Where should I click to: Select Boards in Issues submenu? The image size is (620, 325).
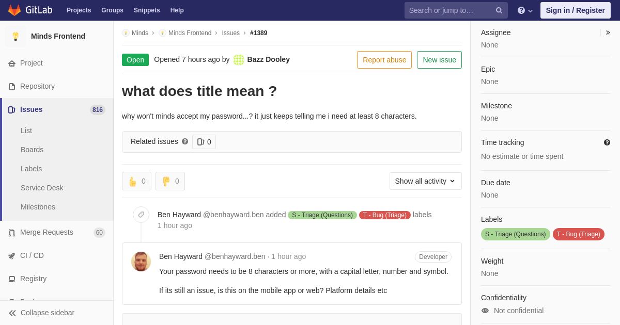(x=32, y=150)
